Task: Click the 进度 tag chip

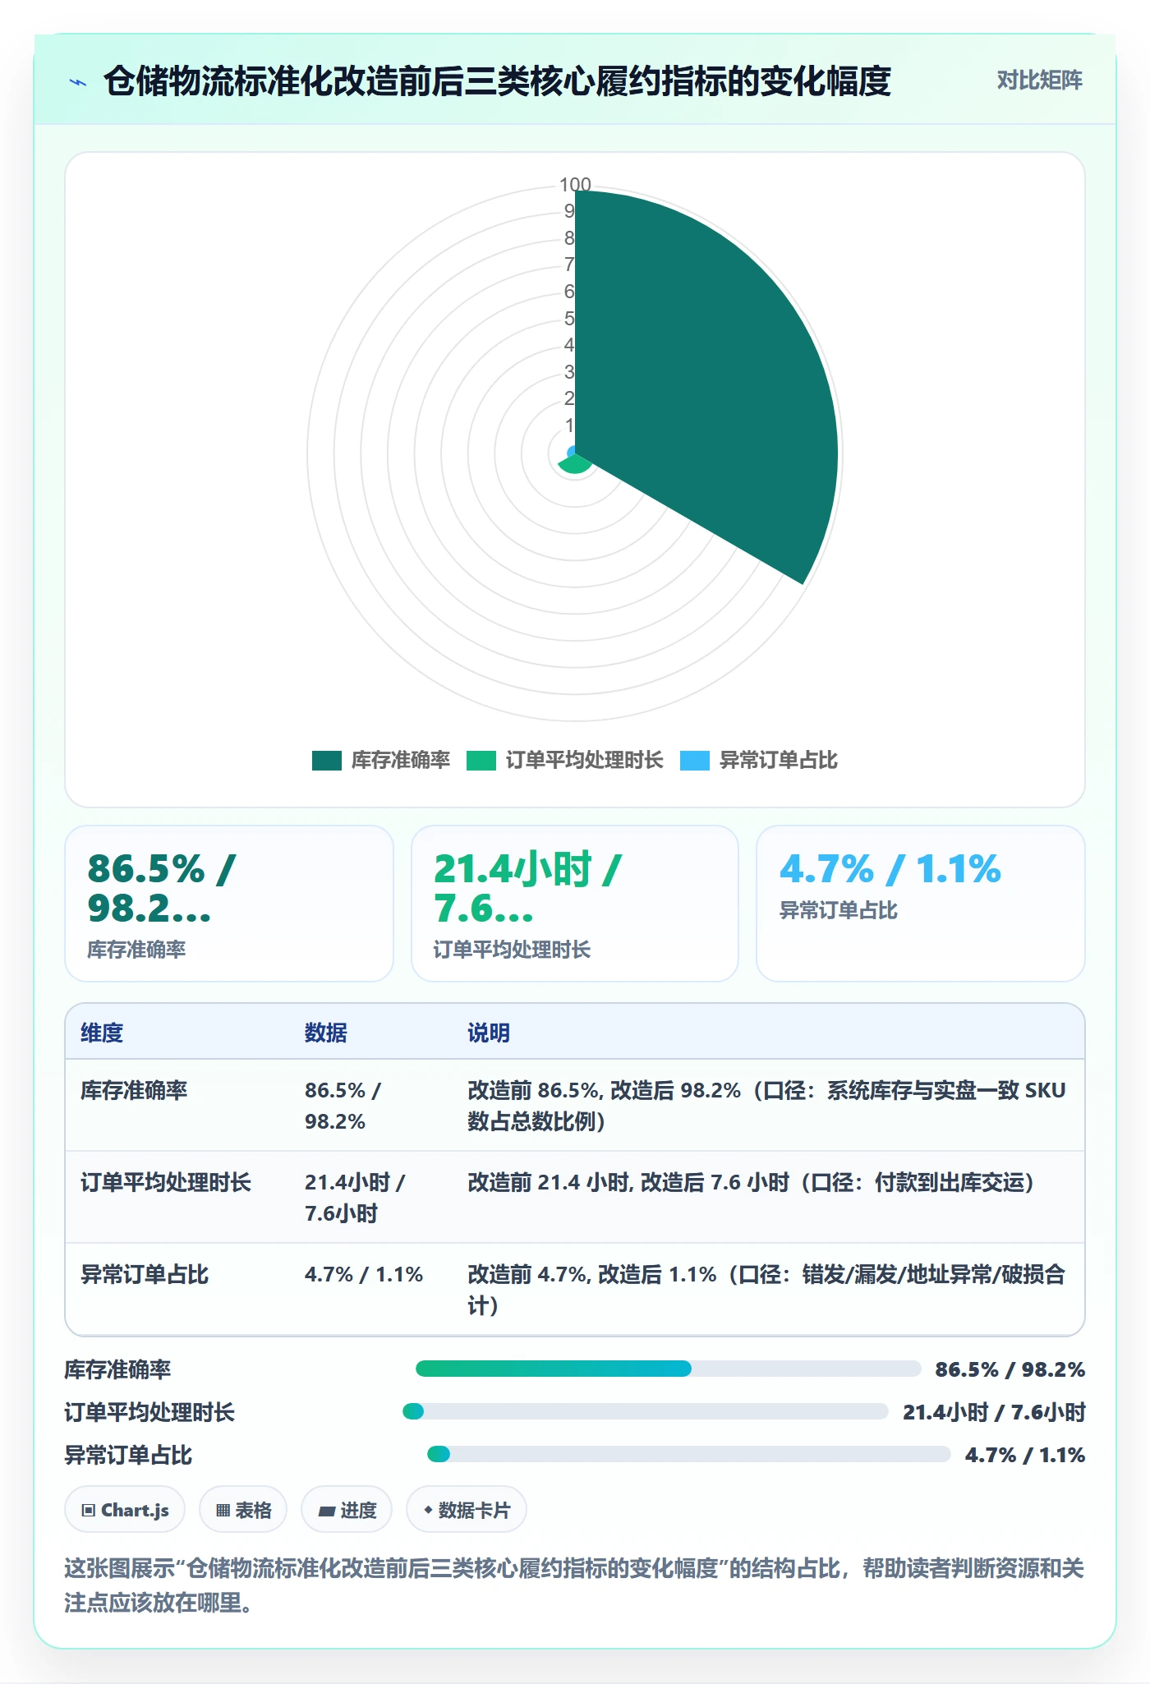Action: [x=347, y=1510]
